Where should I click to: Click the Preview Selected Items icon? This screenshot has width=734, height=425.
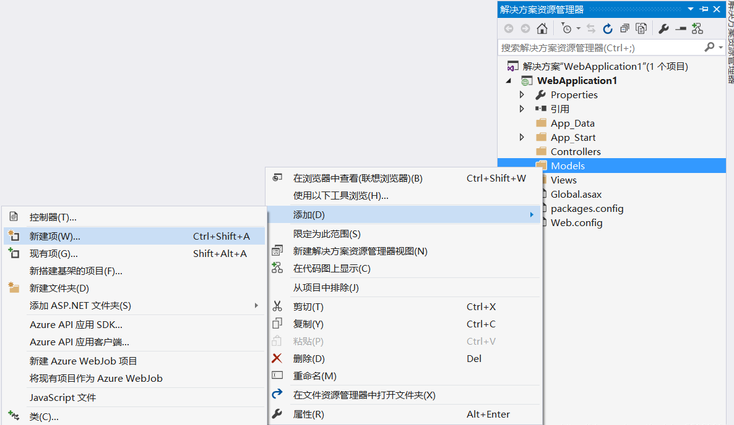point(681,28)
